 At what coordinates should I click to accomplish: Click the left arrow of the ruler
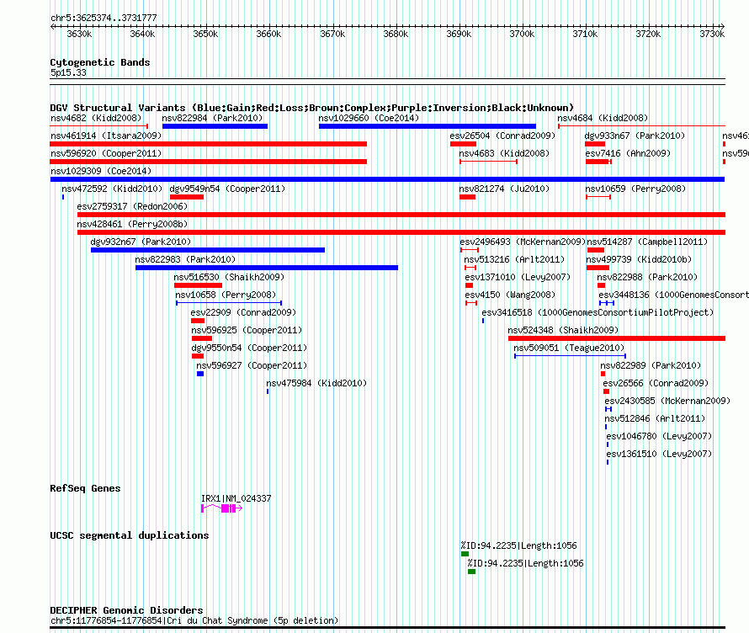pyautogui.click(x=52, y=27)
